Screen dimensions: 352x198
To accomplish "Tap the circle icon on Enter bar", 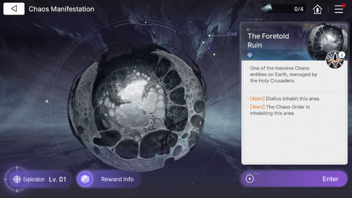I will 249,179.
